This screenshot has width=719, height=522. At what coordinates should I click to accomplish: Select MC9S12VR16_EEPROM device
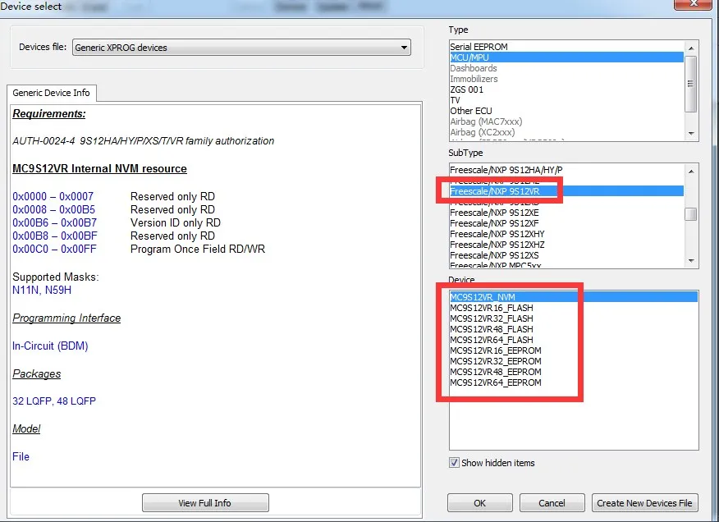574,350
